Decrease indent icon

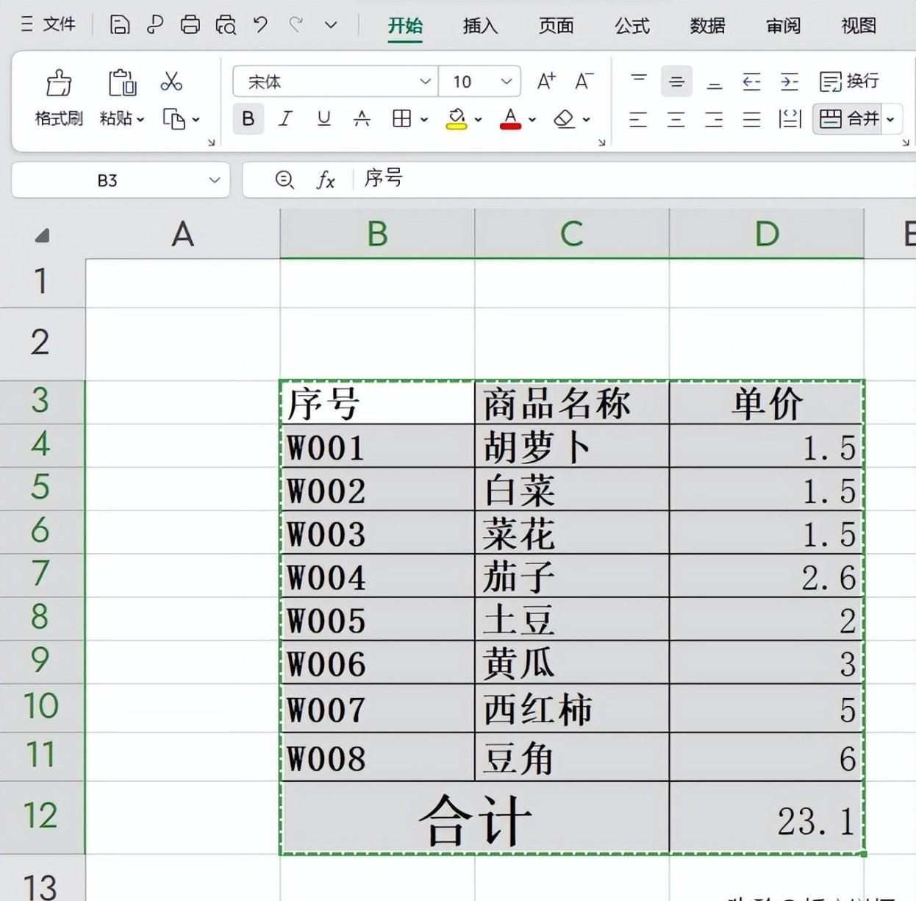(x=751, y=82)
